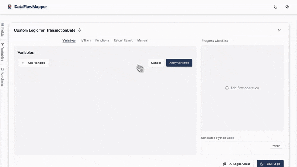Click the Custom Logic for TransactionDate title
The width and height of the screenshot is (297, 167).
tap(45, 30)
